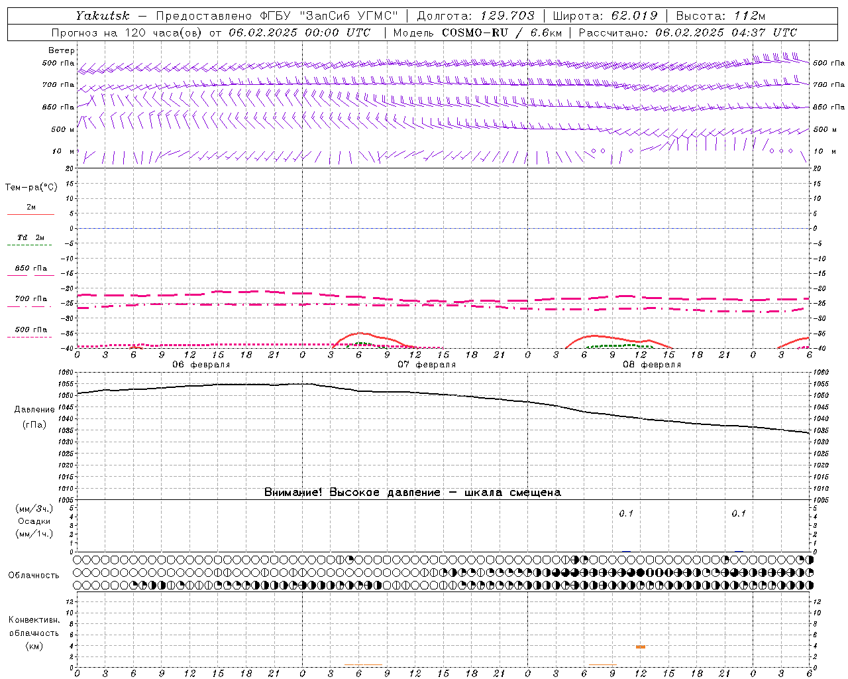Screen dimensions: 848x679
Task: Click the '07 февраля' date label
Action: [x=427, y=365]
